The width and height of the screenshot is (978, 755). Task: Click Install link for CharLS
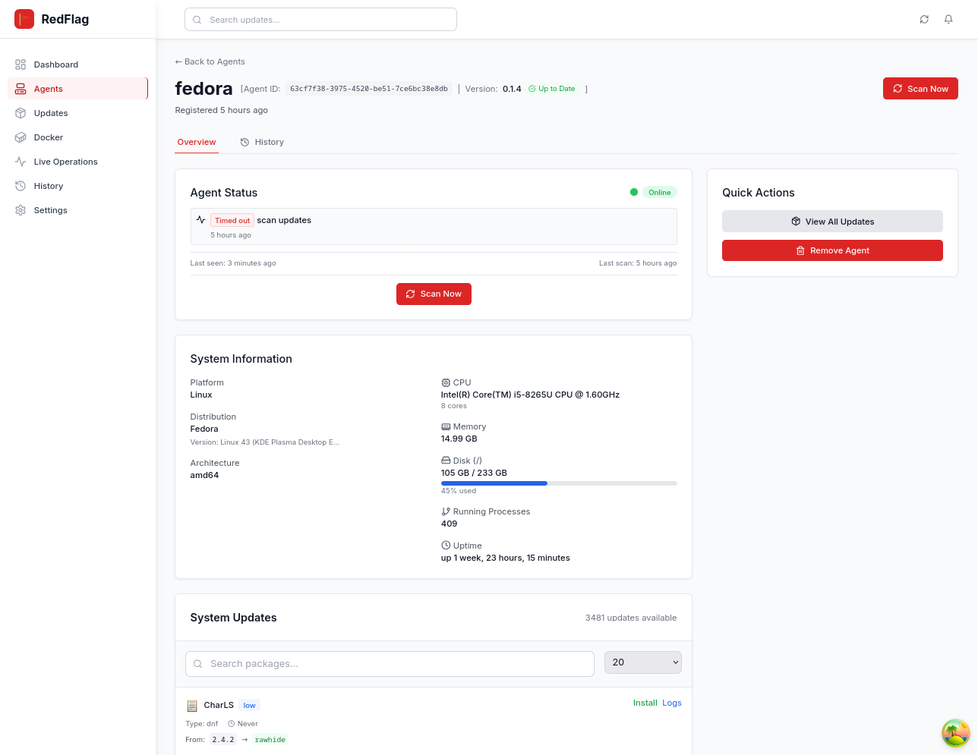(x=645, y=703)
